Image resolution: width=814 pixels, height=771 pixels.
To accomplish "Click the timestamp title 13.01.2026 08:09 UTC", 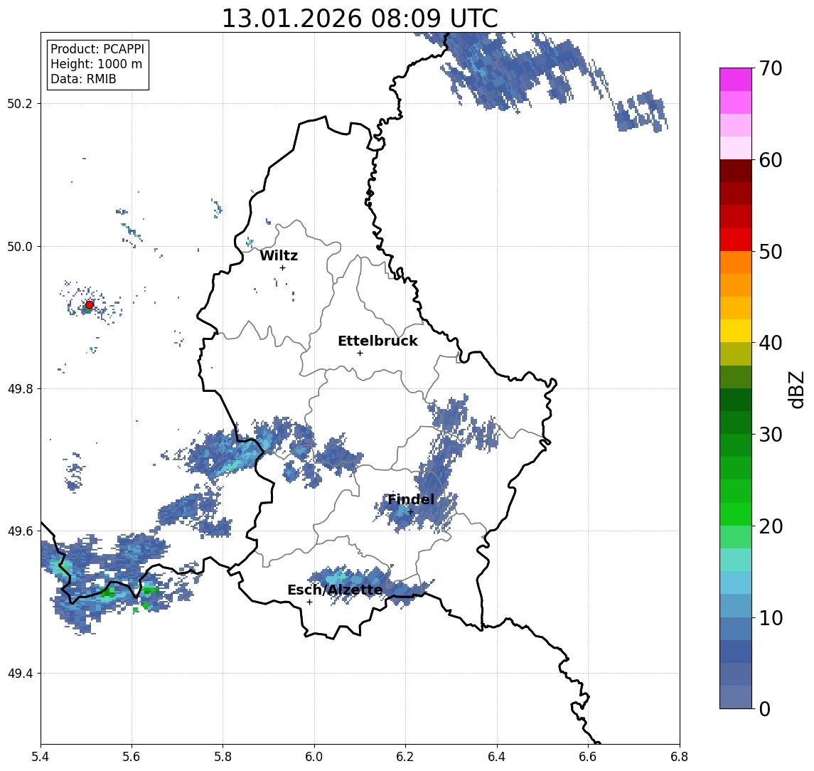I will (360, 18).
